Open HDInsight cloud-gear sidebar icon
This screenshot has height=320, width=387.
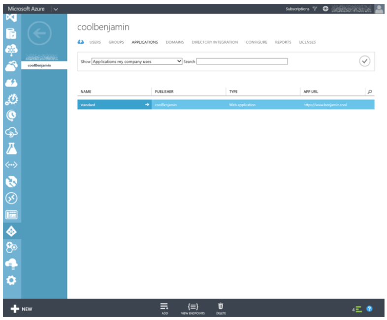(11, 50)
